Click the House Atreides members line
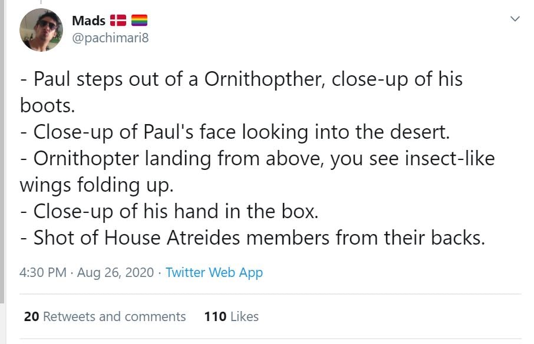Screen dimensions: 534x344 (x=252, y=237)
